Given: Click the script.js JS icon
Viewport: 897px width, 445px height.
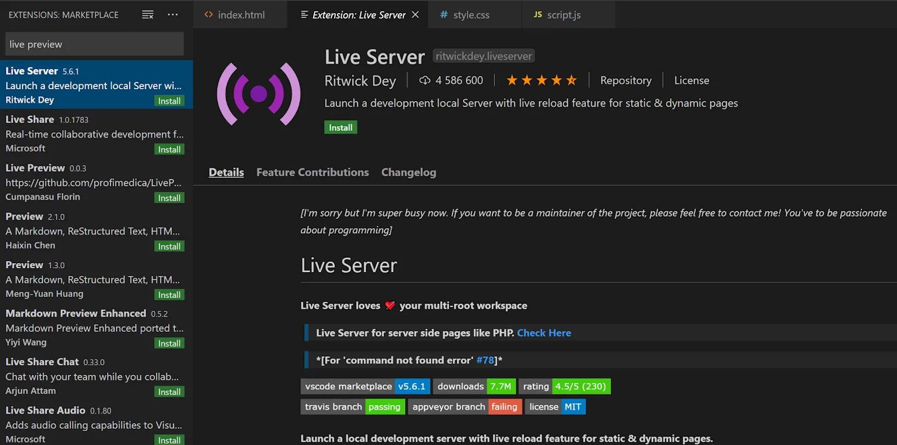Looking at the screenshot, I should [x=538, y=15].
